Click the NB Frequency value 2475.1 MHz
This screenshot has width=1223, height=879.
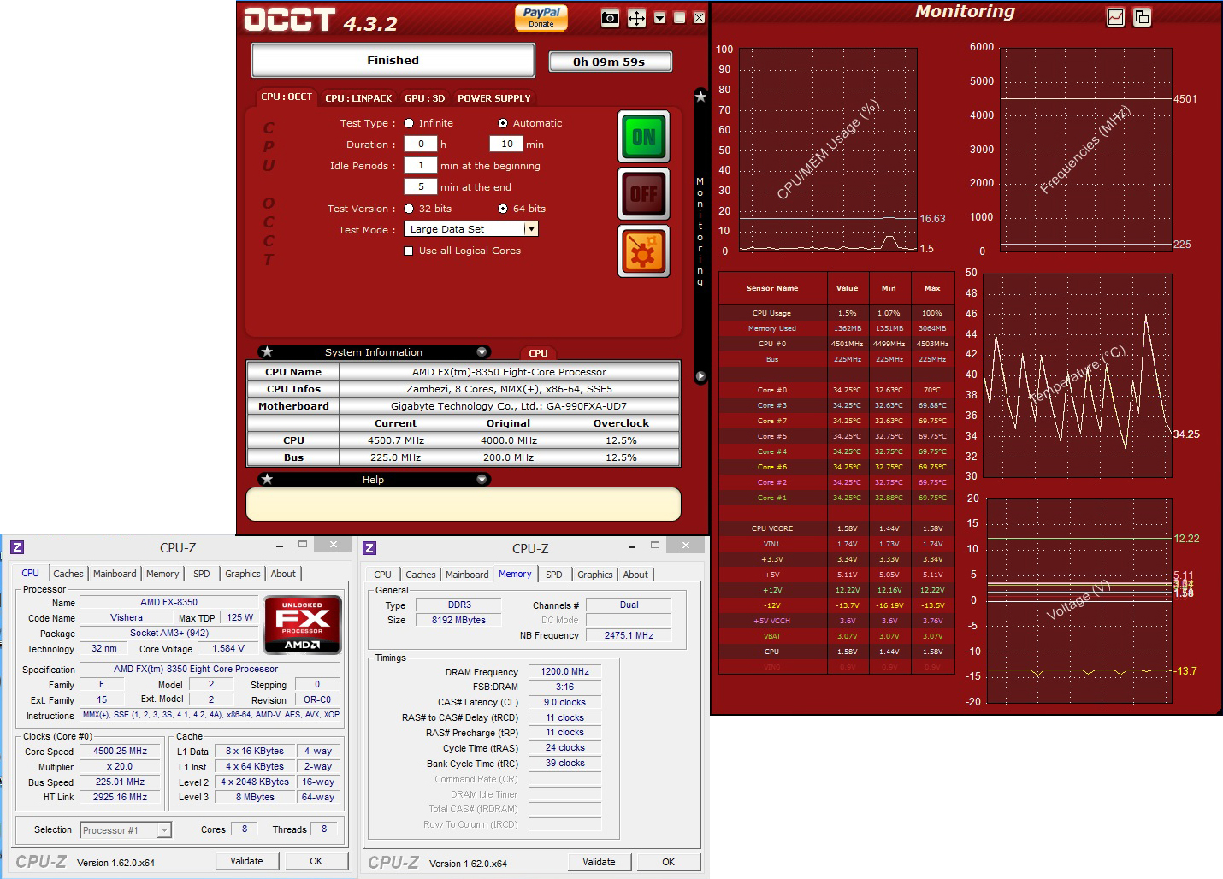coord(629,635)
